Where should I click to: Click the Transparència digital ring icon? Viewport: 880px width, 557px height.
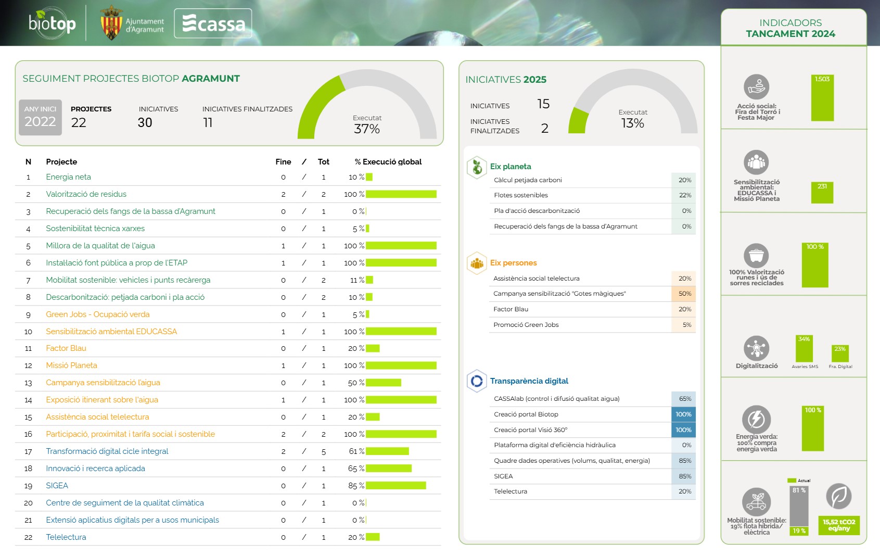click(x=476, y=381)
